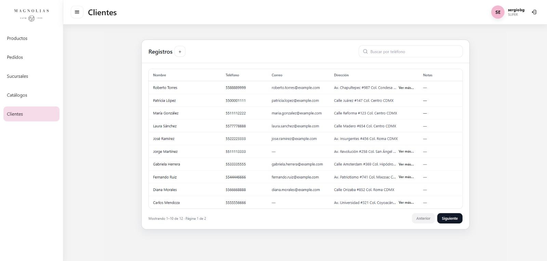The image size is (547, 261).
Task: Click Jorge Martínez name cell
Action: 165,151
